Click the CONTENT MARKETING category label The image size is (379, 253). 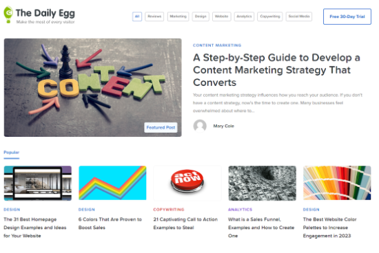(217, 45)
